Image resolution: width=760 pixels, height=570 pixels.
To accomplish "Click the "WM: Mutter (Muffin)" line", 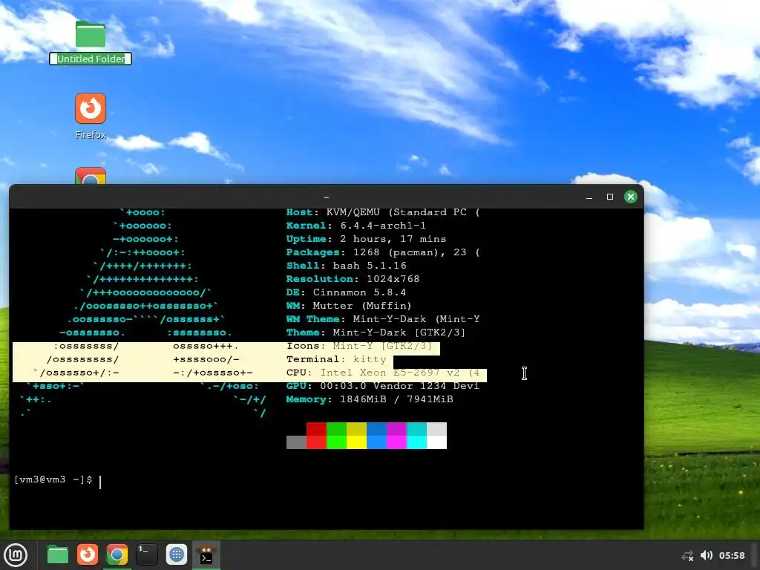I will point(349,306).
